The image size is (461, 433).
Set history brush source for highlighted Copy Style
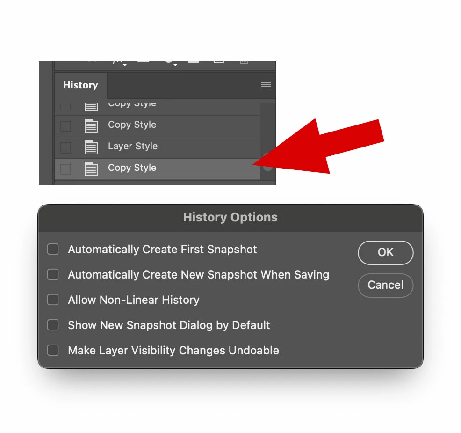tap(65, 169)
